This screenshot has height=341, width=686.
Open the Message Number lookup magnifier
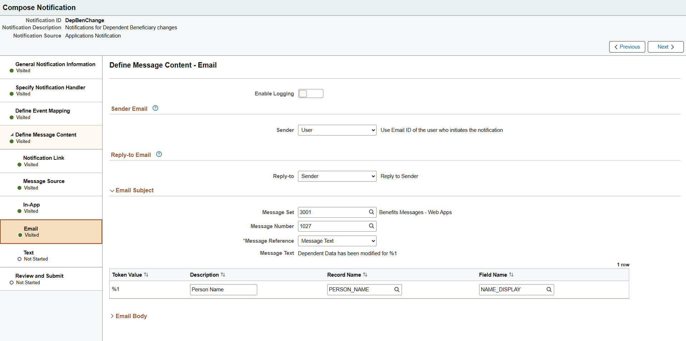371,226
